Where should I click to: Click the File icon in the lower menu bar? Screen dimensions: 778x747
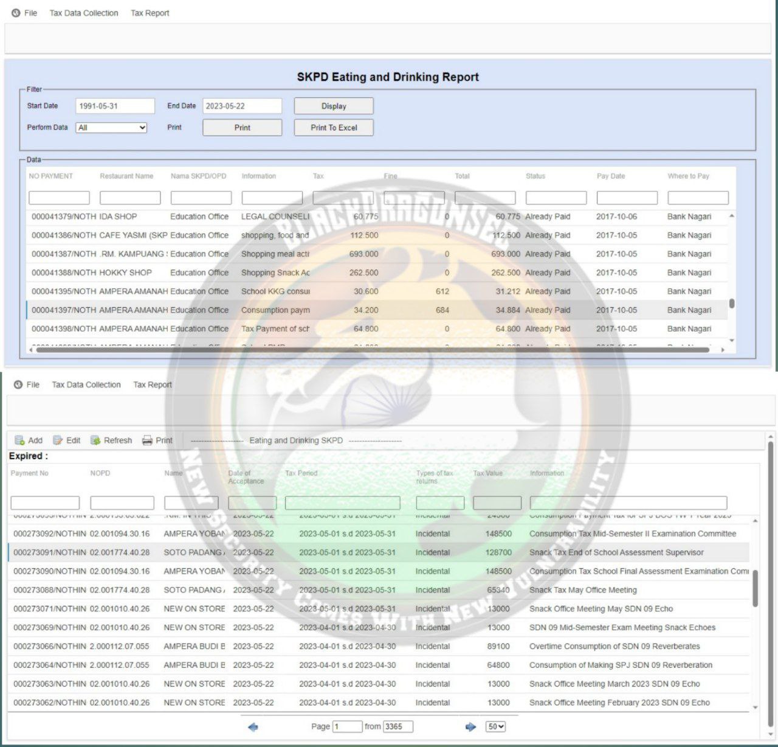click(18, 384)
